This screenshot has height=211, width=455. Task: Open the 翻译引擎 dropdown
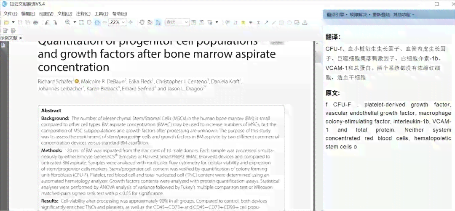[x=337, y=14]
